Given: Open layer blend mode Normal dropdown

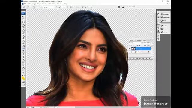Looking at the screenshot, I should pyautogui.click(x=135, y=43).
